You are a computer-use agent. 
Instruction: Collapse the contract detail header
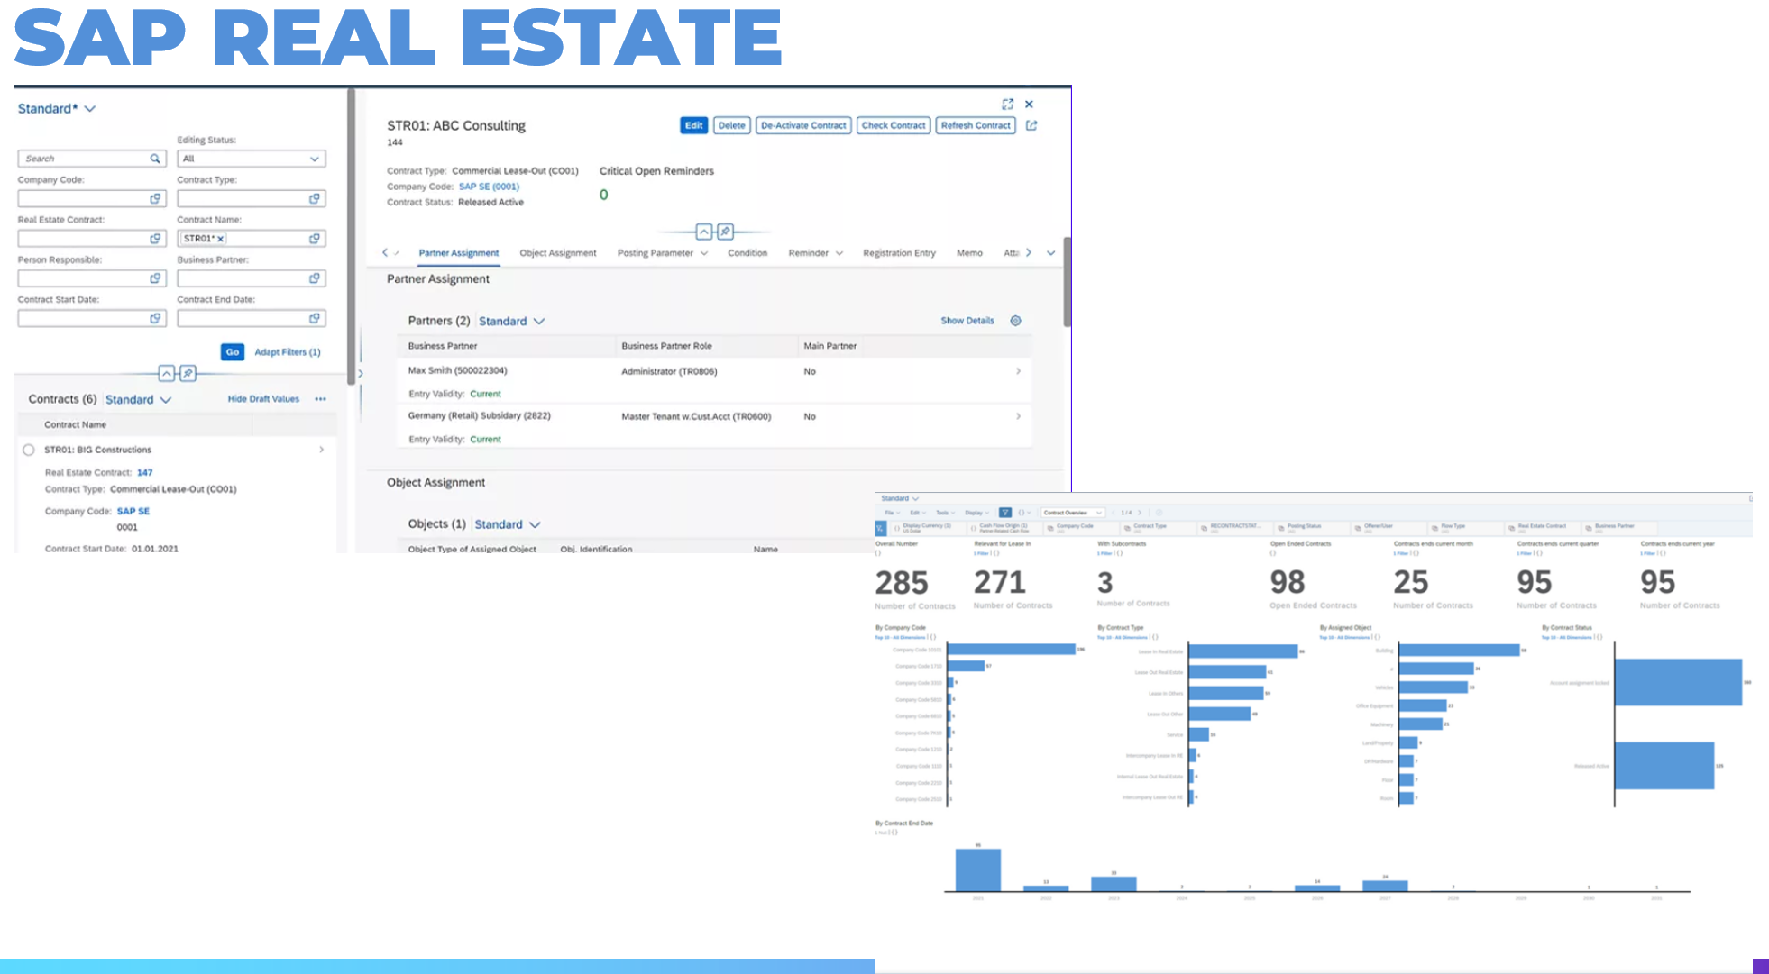704,232
